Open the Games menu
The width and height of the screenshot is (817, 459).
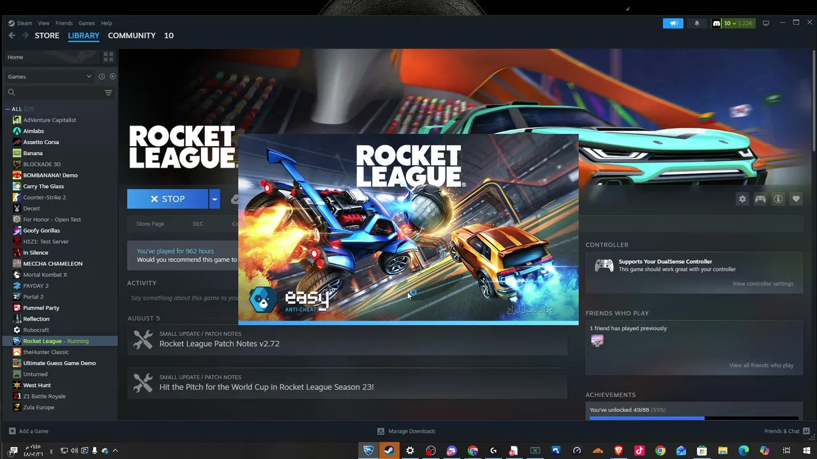(x=87, y=23)
